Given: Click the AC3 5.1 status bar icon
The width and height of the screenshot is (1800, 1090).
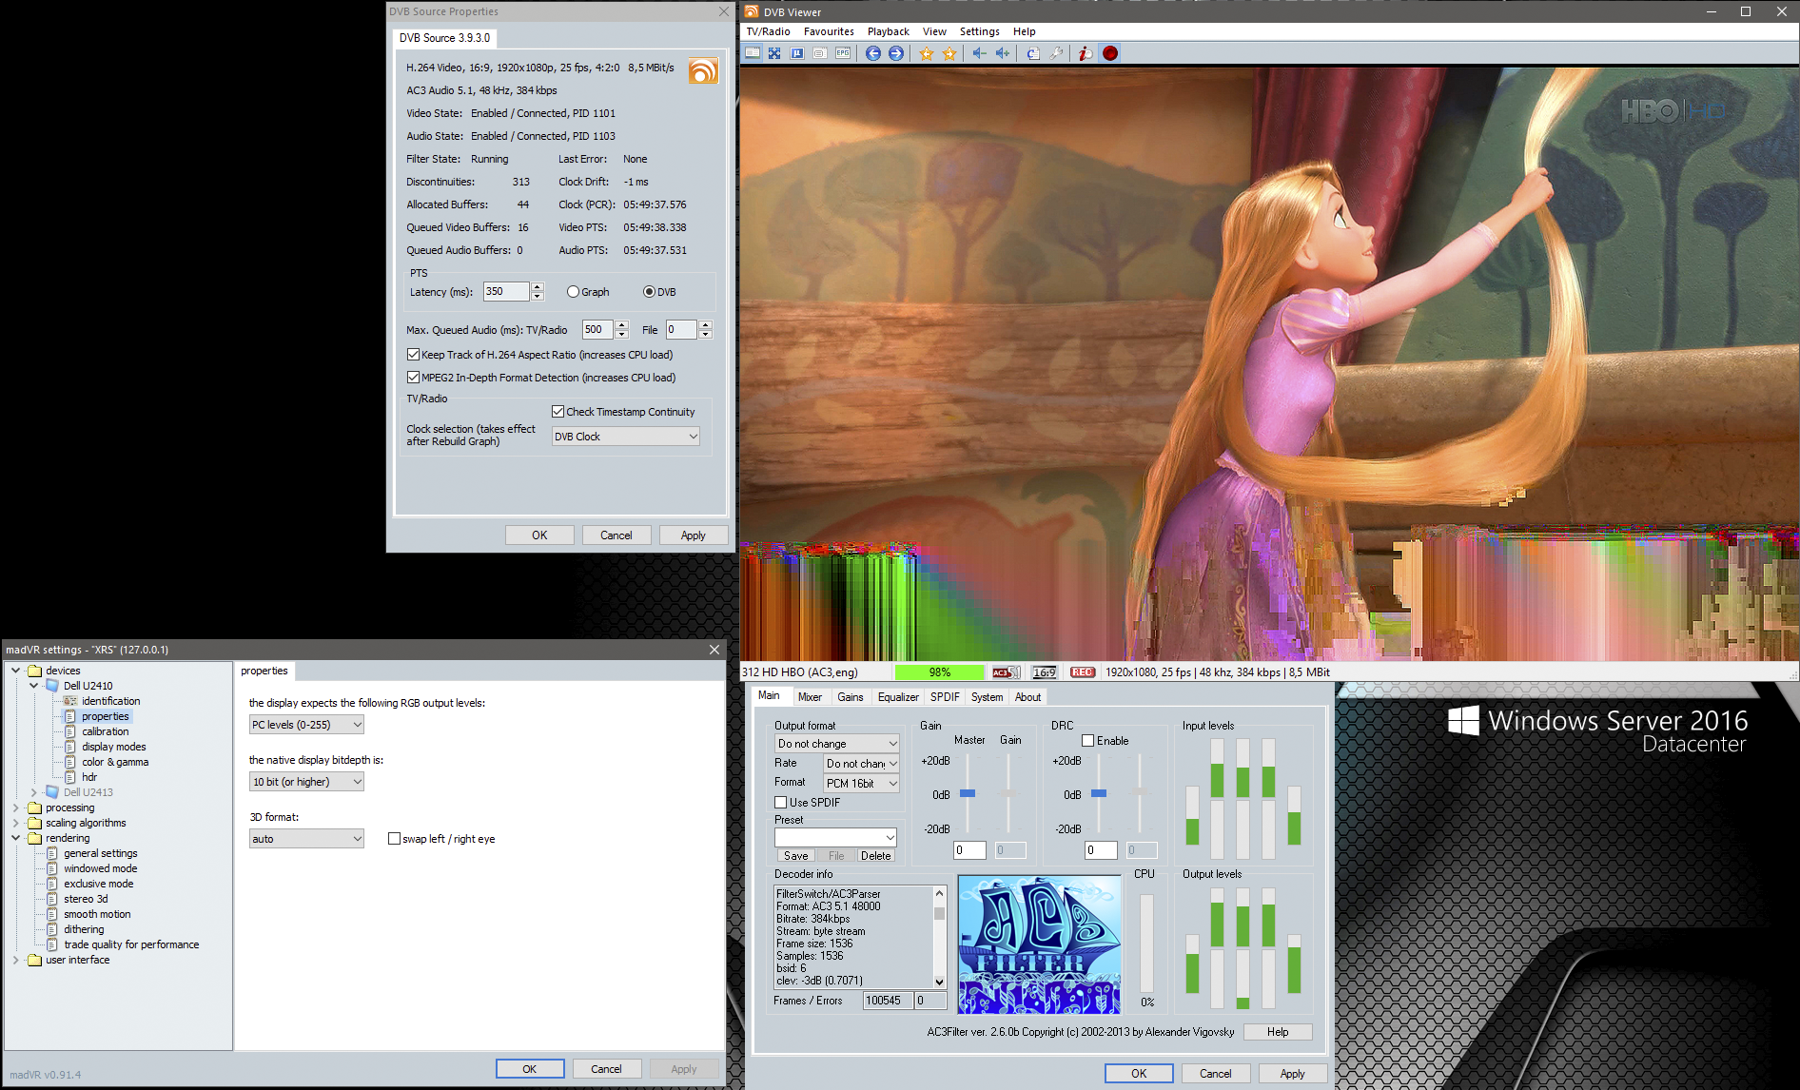Looking at the screenshot, I should click(x=1006, y=672).
